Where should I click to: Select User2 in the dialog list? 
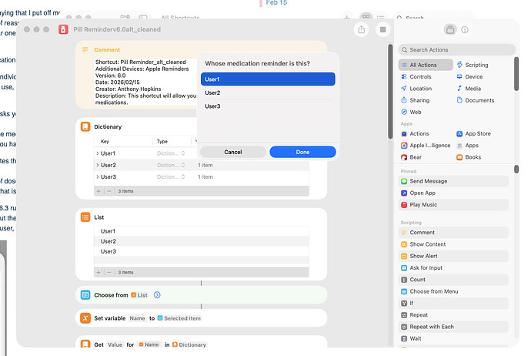point(267,92)
